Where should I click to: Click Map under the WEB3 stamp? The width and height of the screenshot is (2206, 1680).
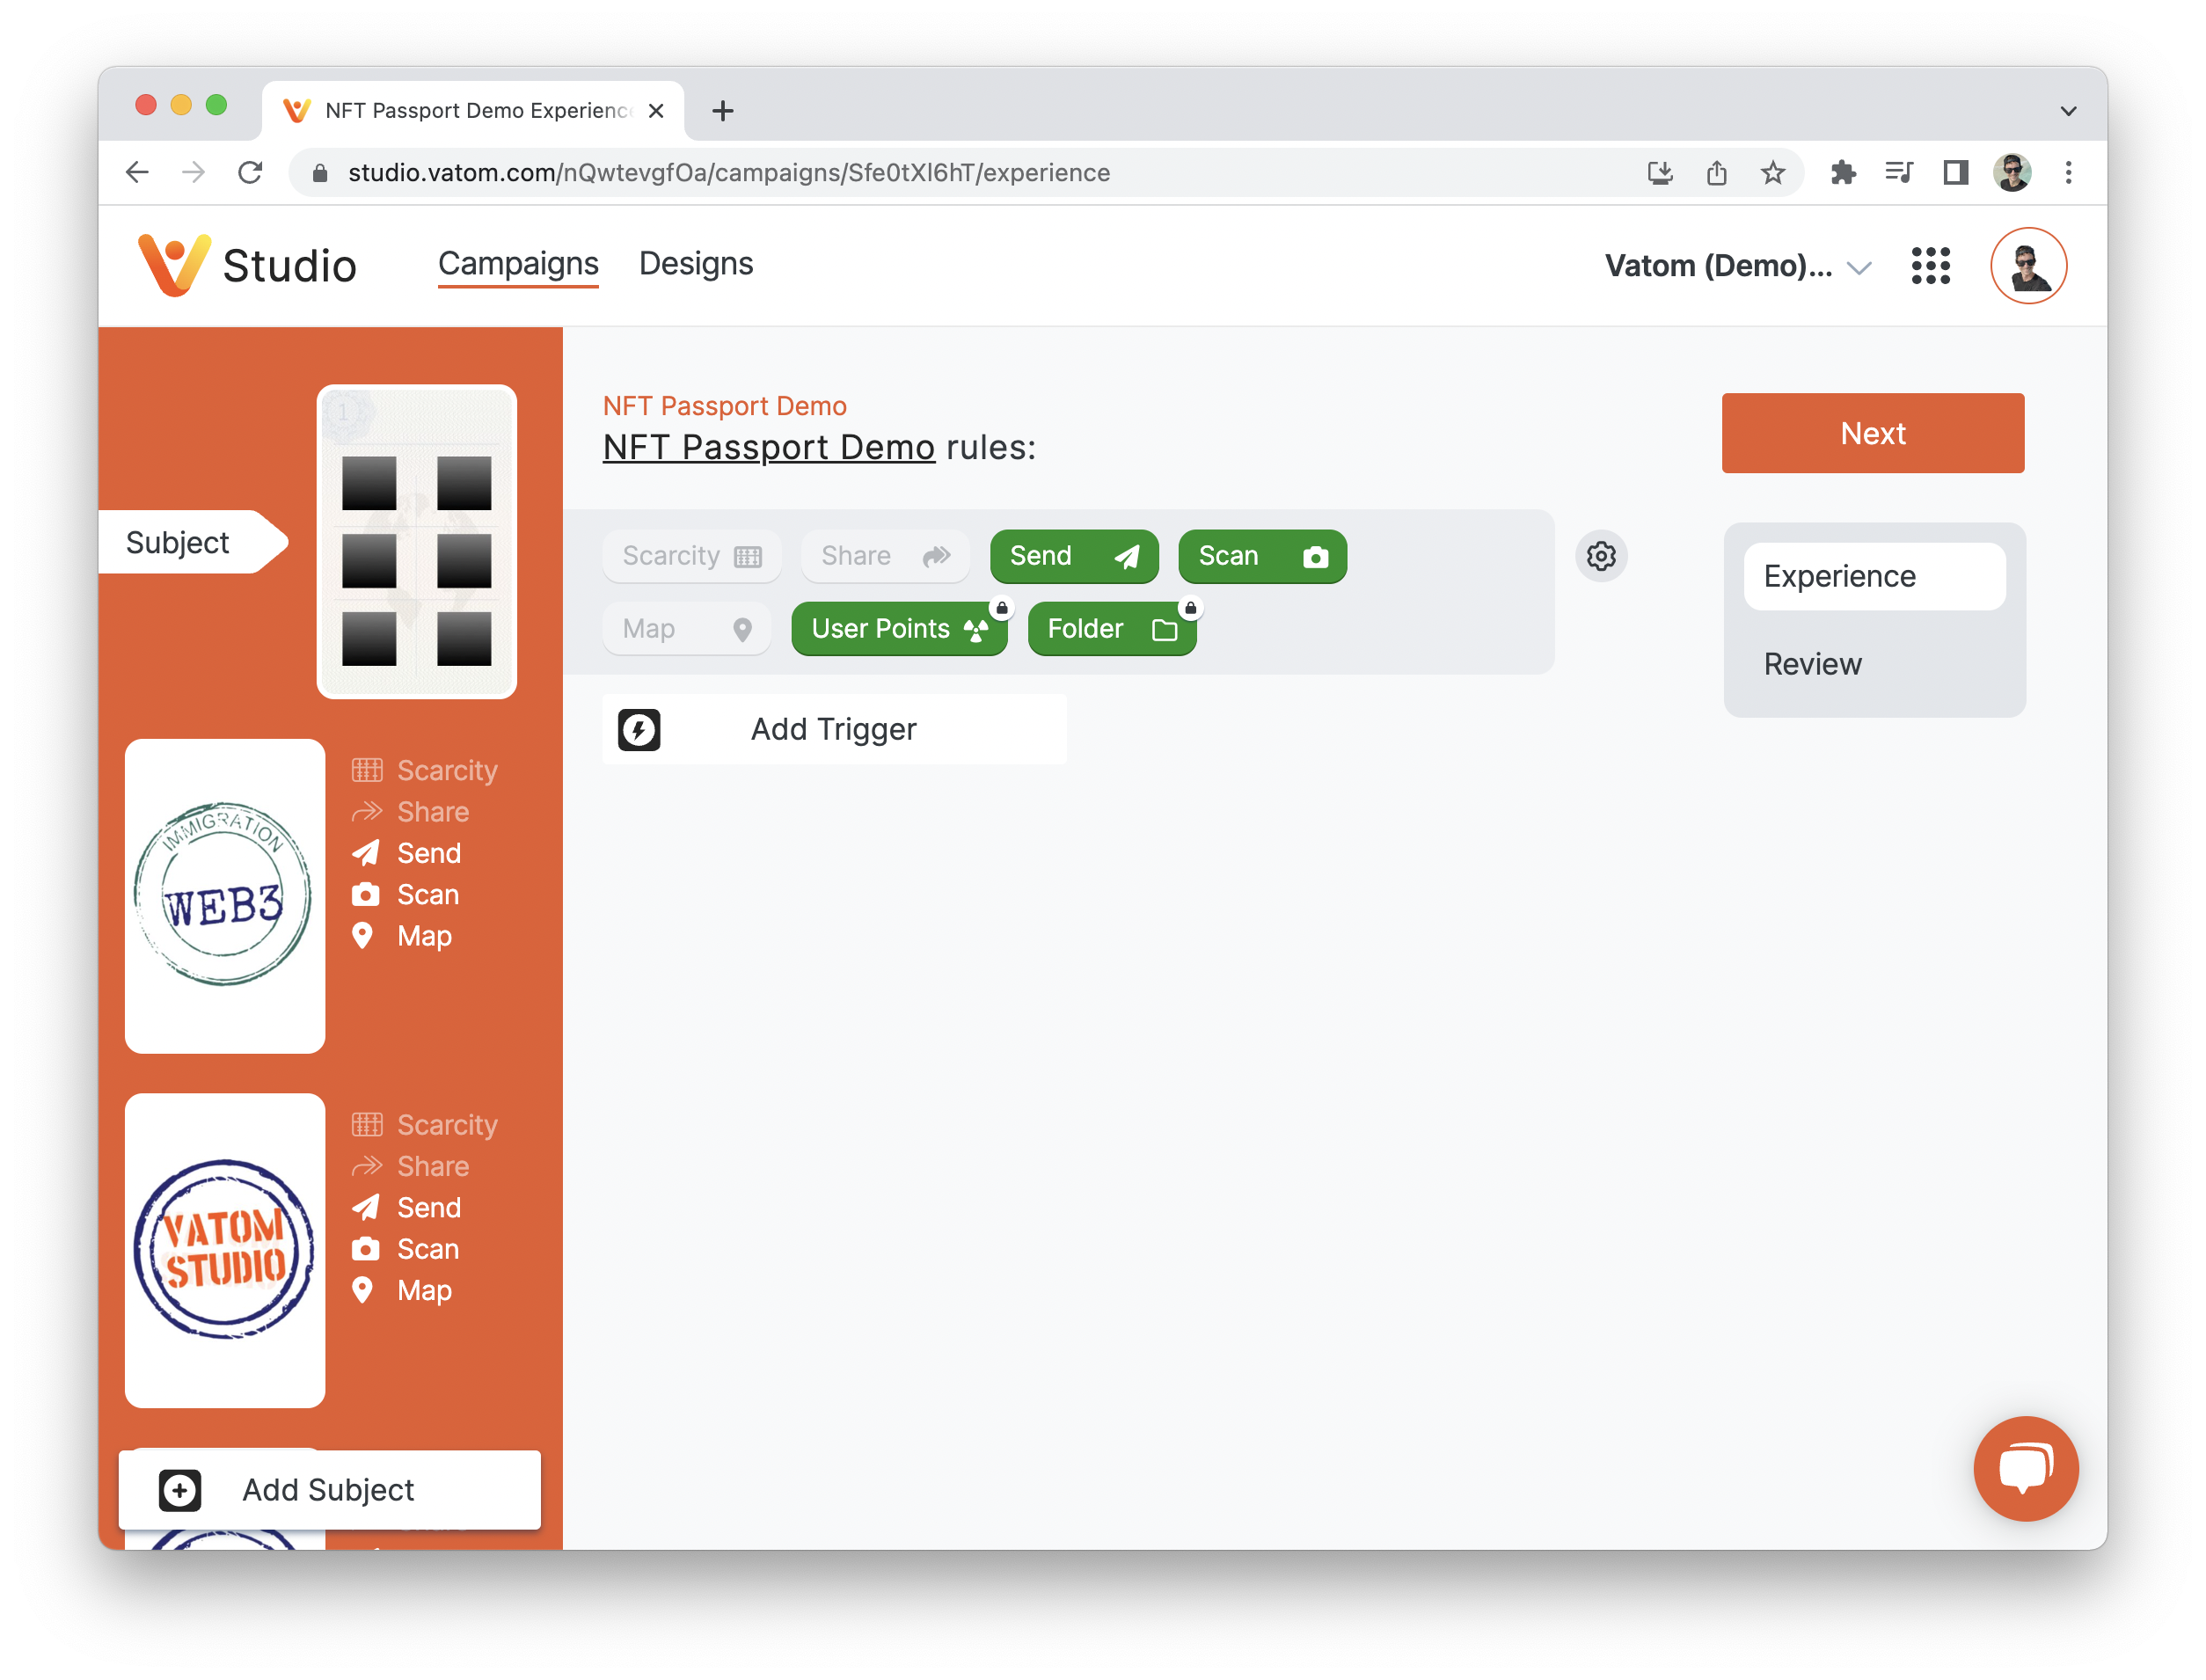402,936
